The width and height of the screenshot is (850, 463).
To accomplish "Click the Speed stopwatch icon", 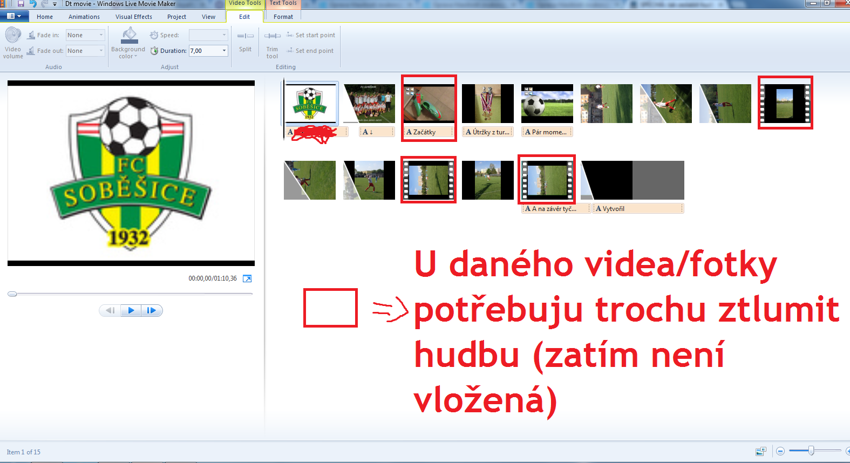I will coord(154,35).
